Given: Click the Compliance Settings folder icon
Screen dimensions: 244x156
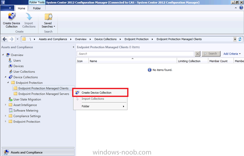Looking at the screenshot, I should pos(10,116).
